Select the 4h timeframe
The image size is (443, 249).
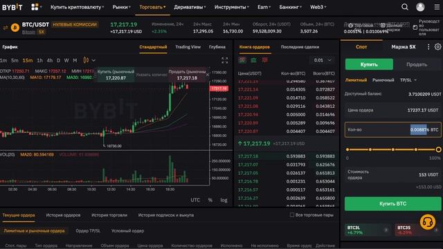50,60
